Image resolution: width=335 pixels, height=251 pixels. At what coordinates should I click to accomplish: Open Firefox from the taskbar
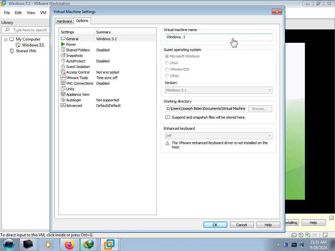pyautogui.click(x=70, y=244)
